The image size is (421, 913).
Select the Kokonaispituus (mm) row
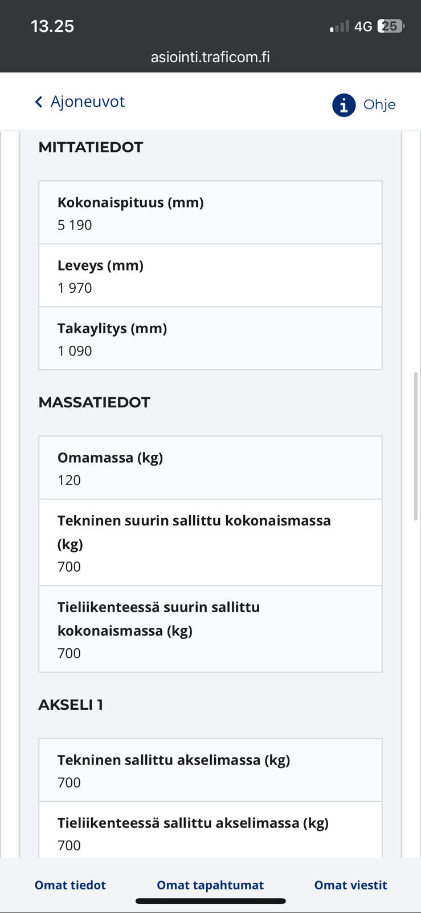pyautogui.click(x=210, y=213)
